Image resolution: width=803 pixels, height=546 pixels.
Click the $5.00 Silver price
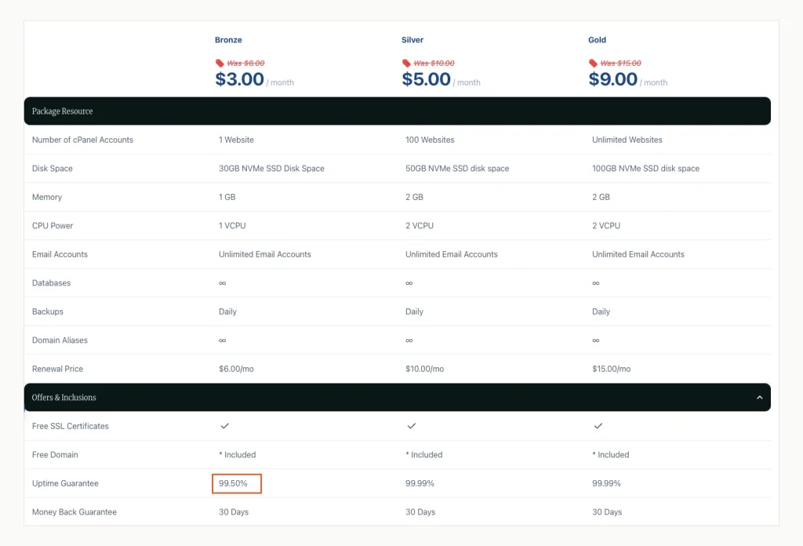tap(426, 79)
